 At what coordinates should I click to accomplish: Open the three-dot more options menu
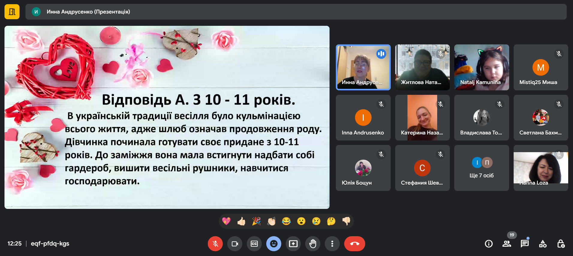(332, 244)
